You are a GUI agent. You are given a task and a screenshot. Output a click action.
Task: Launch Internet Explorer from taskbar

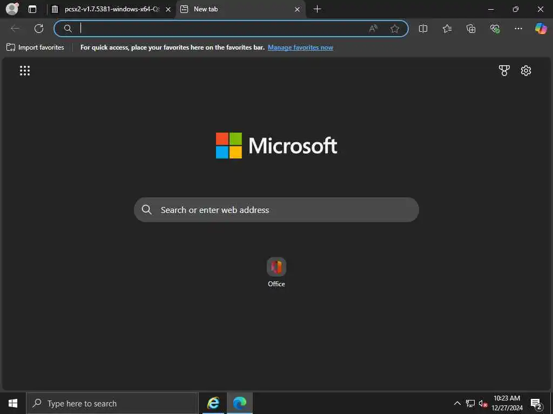point(213,403)
